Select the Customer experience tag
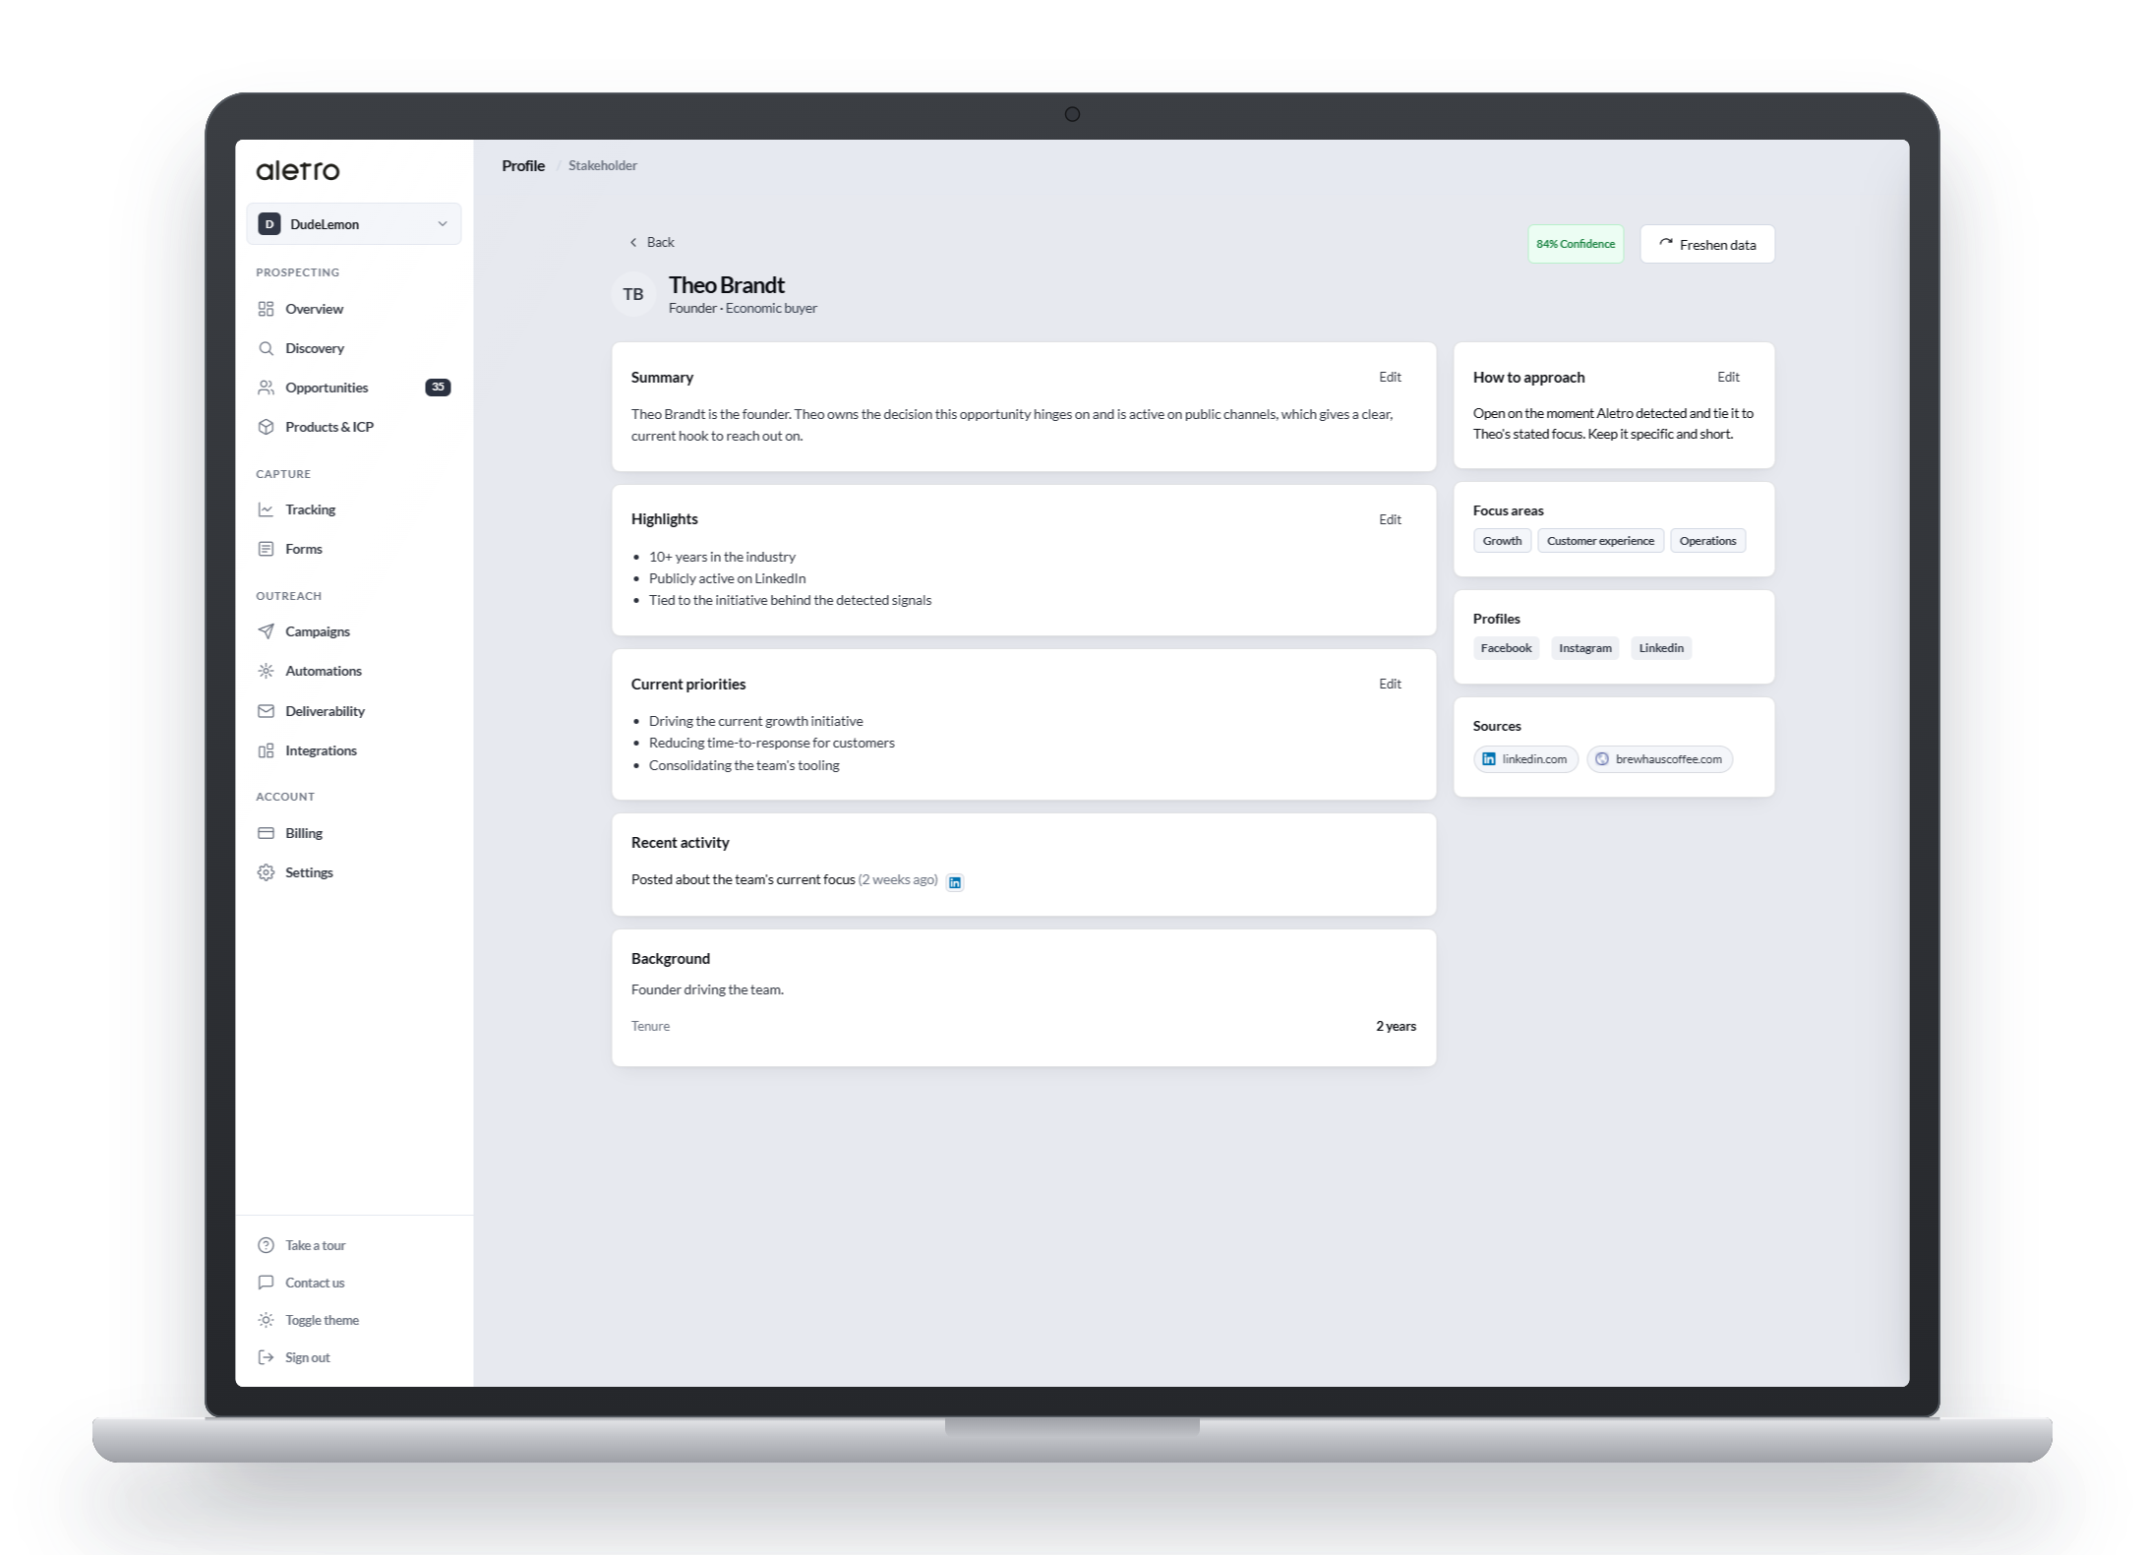 click(1600, 541)
